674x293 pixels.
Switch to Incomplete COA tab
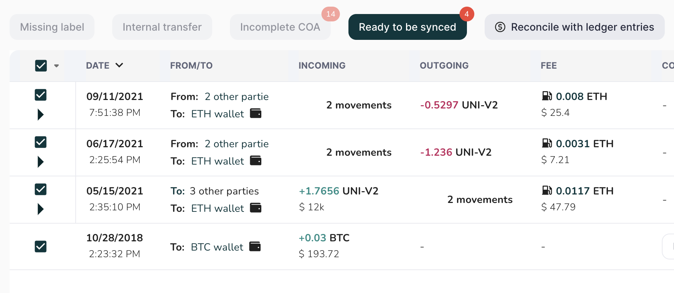pos(280,27)
